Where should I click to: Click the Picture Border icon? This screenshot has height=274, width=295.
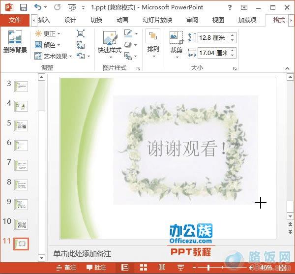coord(128,33)
